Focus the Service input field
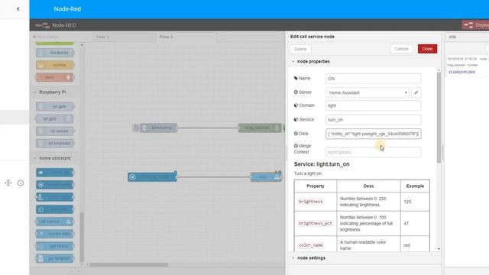The width and height of the screenshot is (489, 275). [374, 120]
